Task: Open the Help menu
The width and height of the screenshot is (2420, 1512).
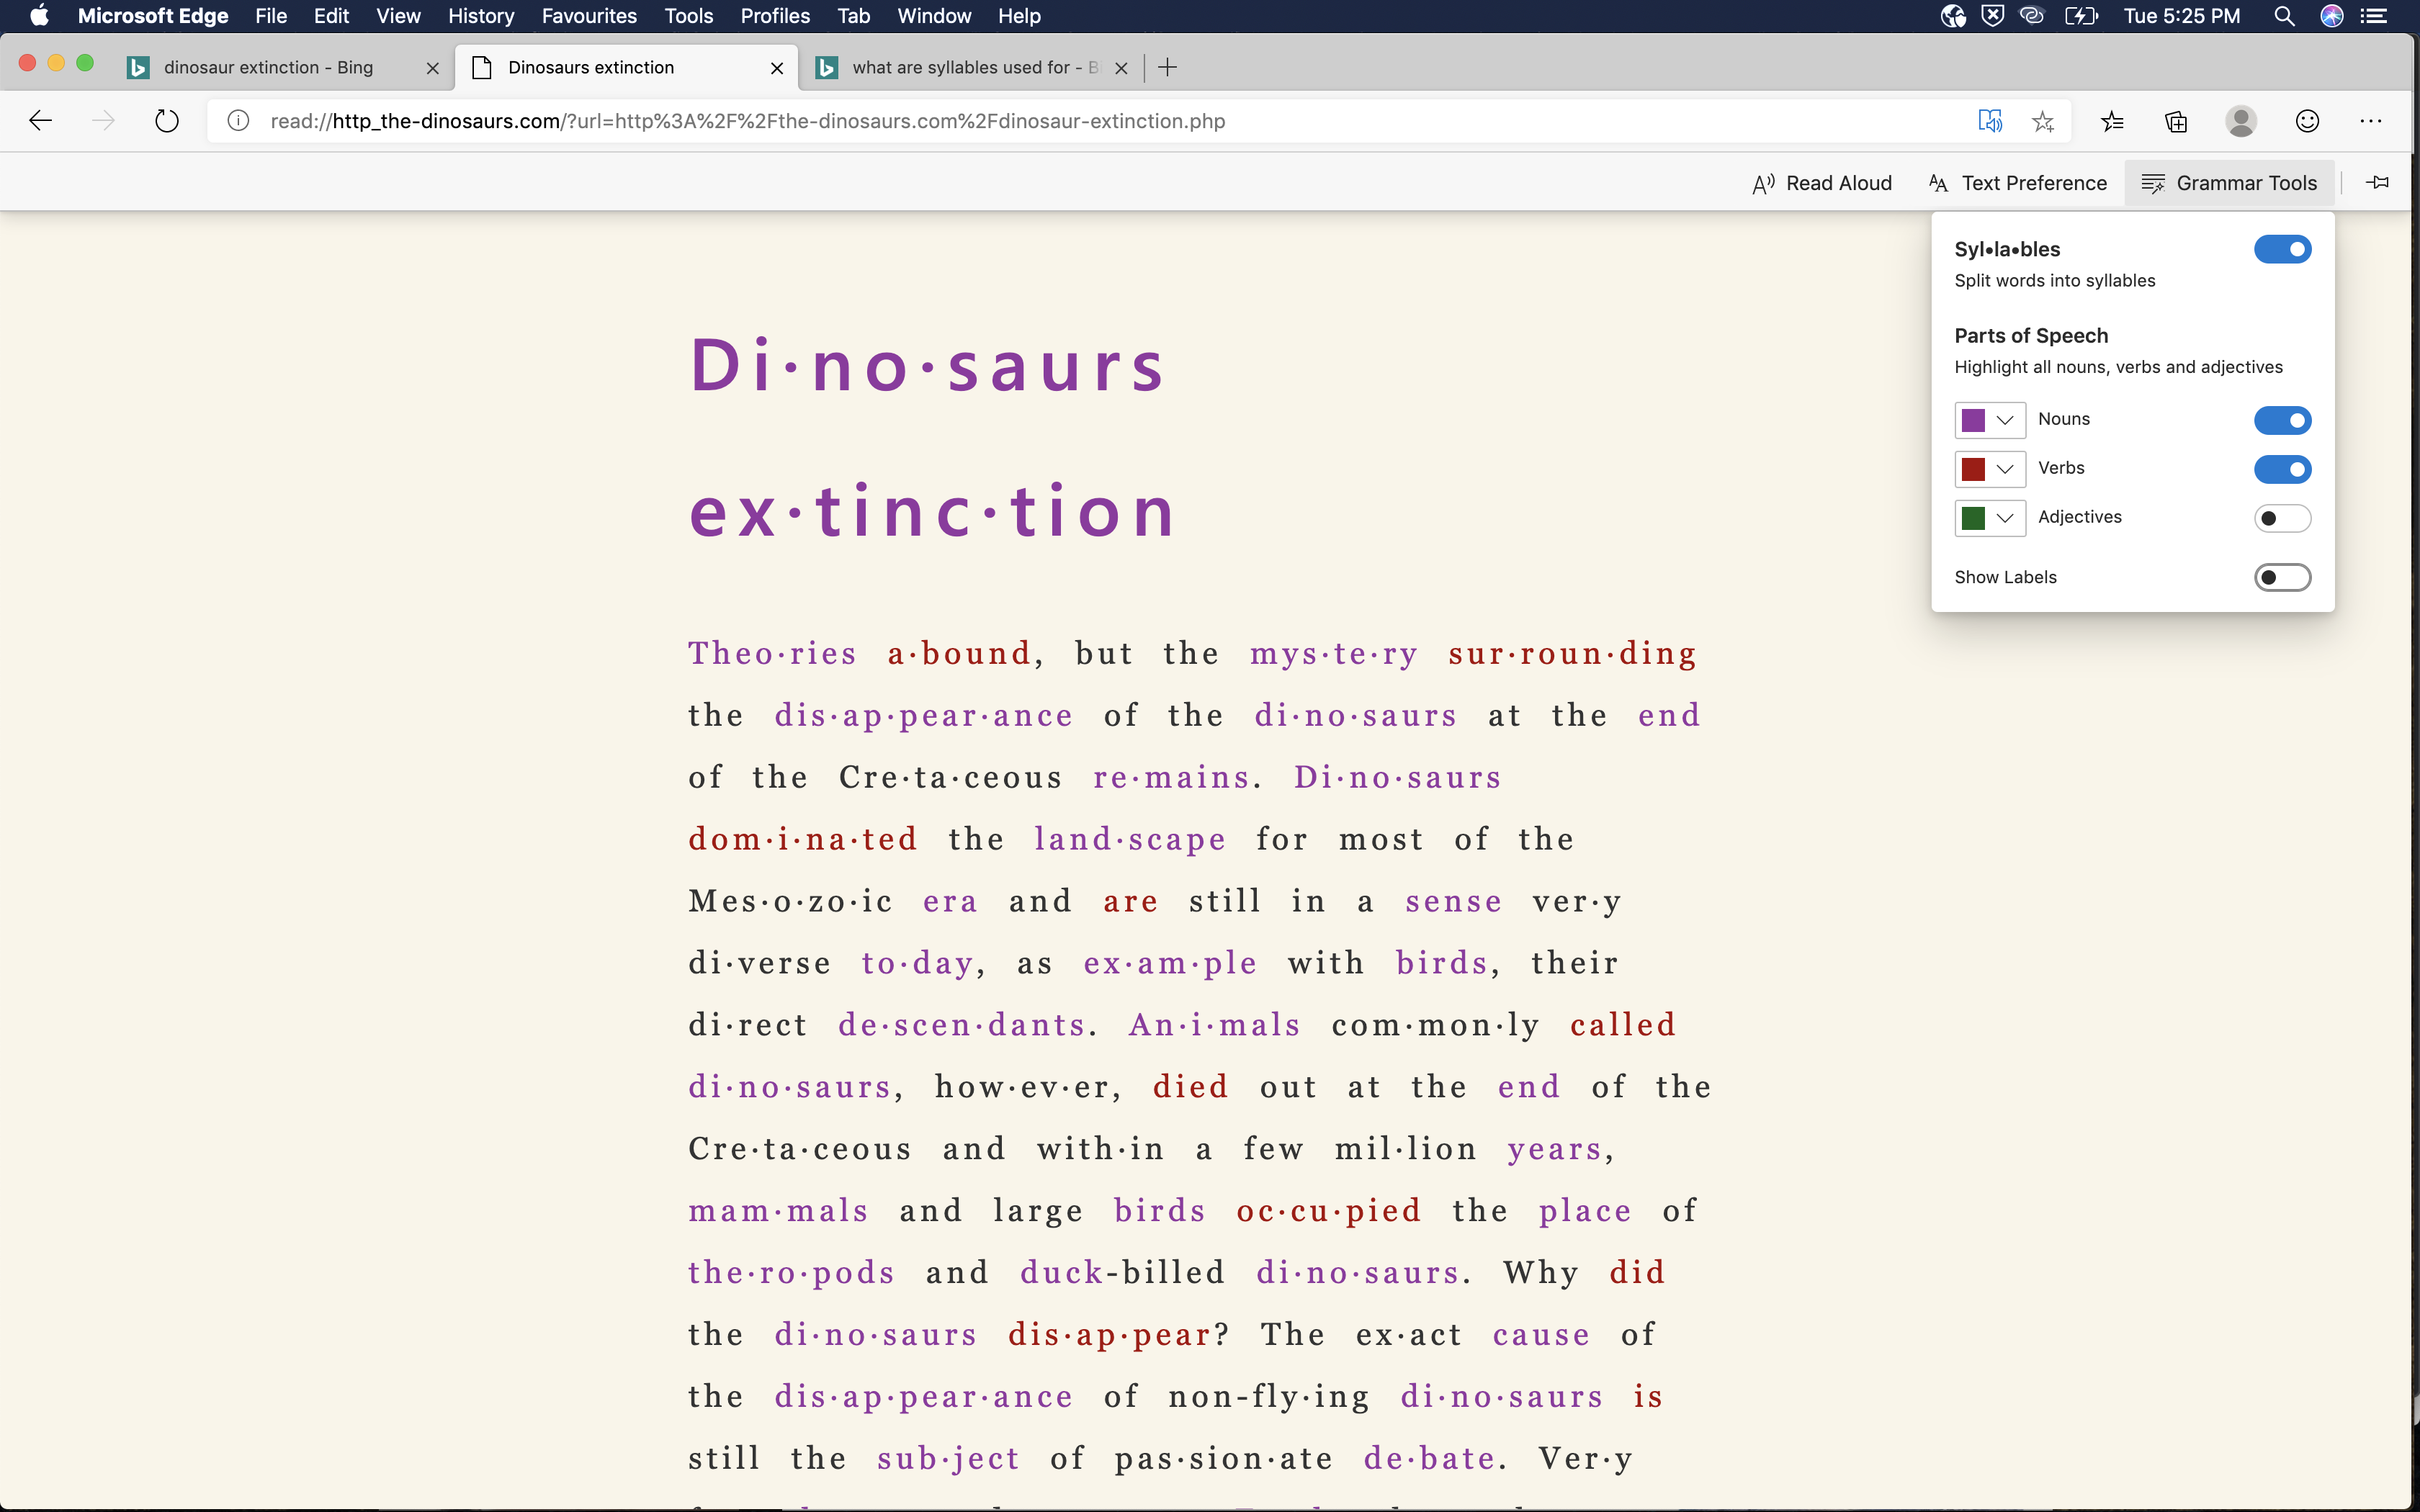Action: pyautogui.click(x=1019, y=16)
